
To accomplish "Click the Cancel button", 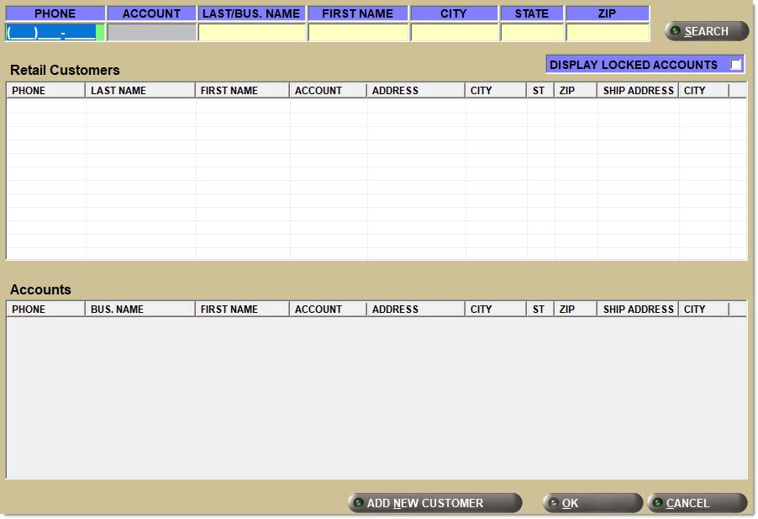I will pos(697,503).
